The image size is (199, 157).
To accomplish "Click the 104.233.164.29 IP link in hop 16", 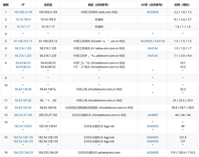I will [23, 152].
